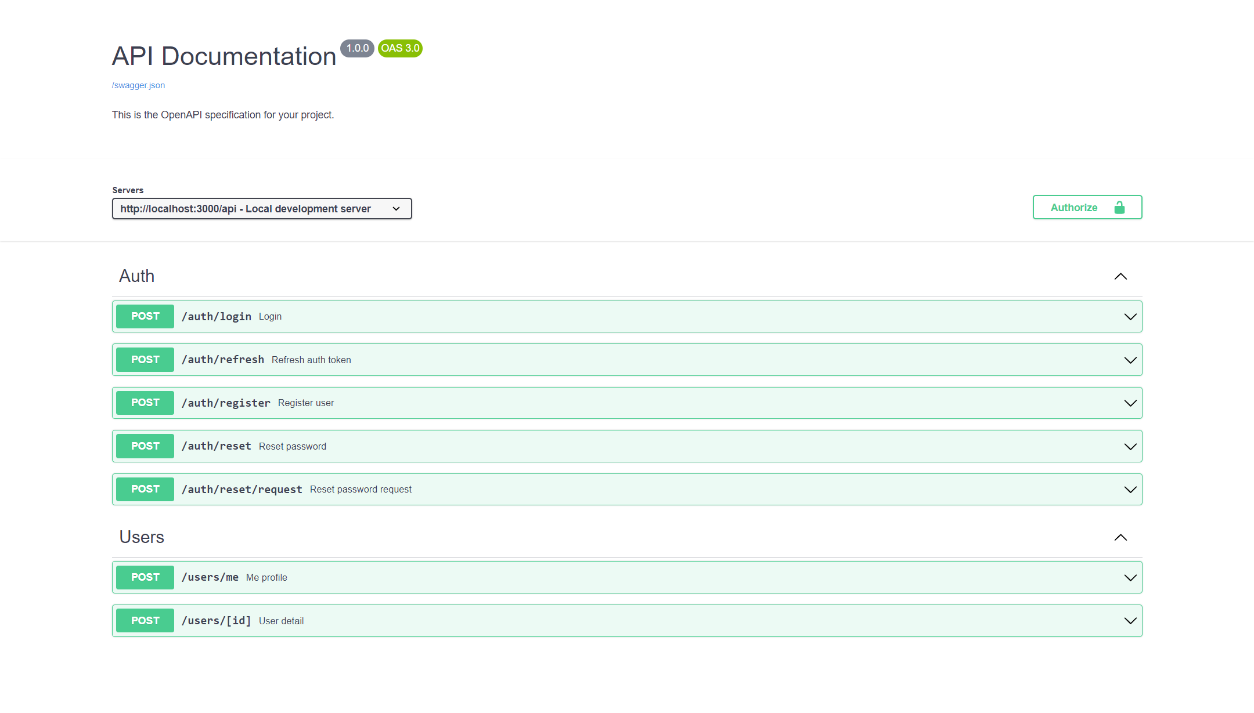This screenshot has width=1254, height=713.
Task: Expand /auth/reset/request chevron arrow
Action: point(1130,490)
